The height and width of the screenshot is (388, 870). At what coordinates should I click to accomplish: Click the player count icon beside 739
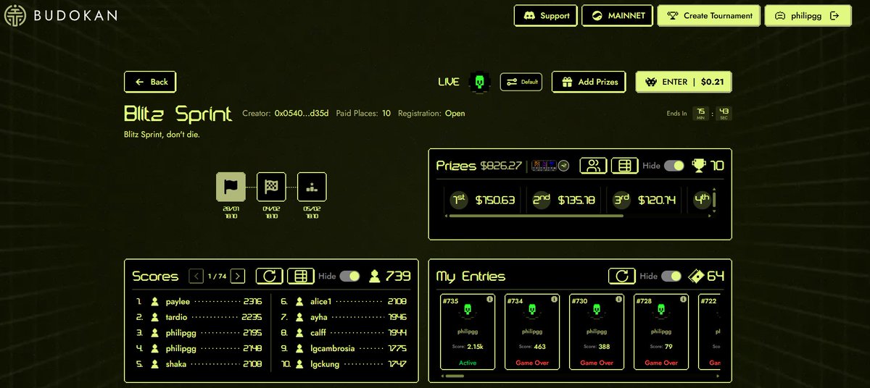tap(374, 276)
